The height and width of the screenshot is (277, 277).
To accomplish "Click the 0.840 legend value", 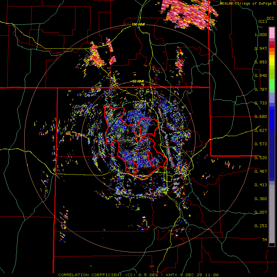I will [x=261, y=76].
